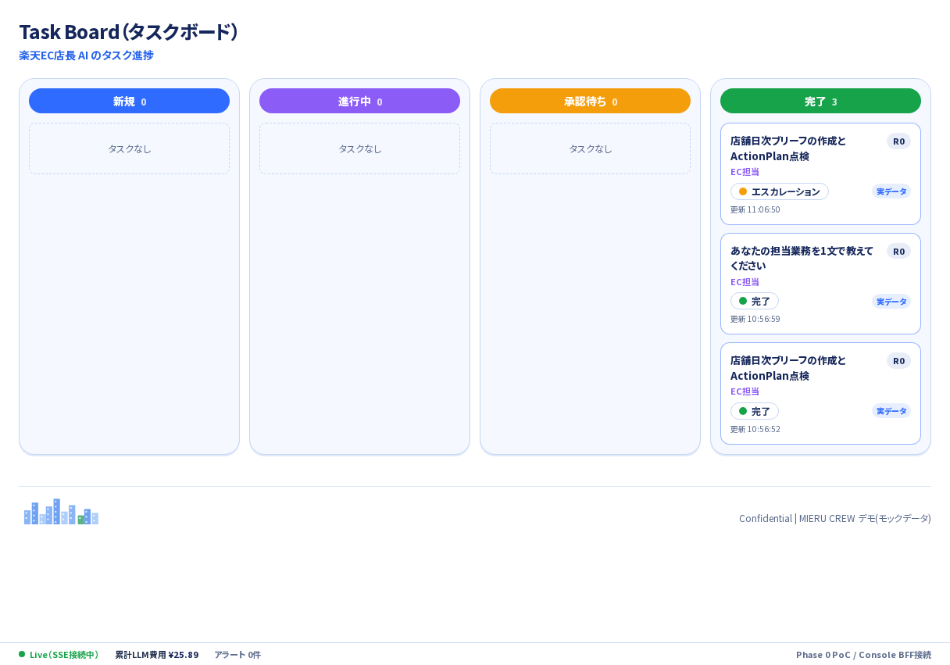
Task: Click the 楽天EC店長 AI のタスク進捗 subtitle
Action: click(86, 55)
